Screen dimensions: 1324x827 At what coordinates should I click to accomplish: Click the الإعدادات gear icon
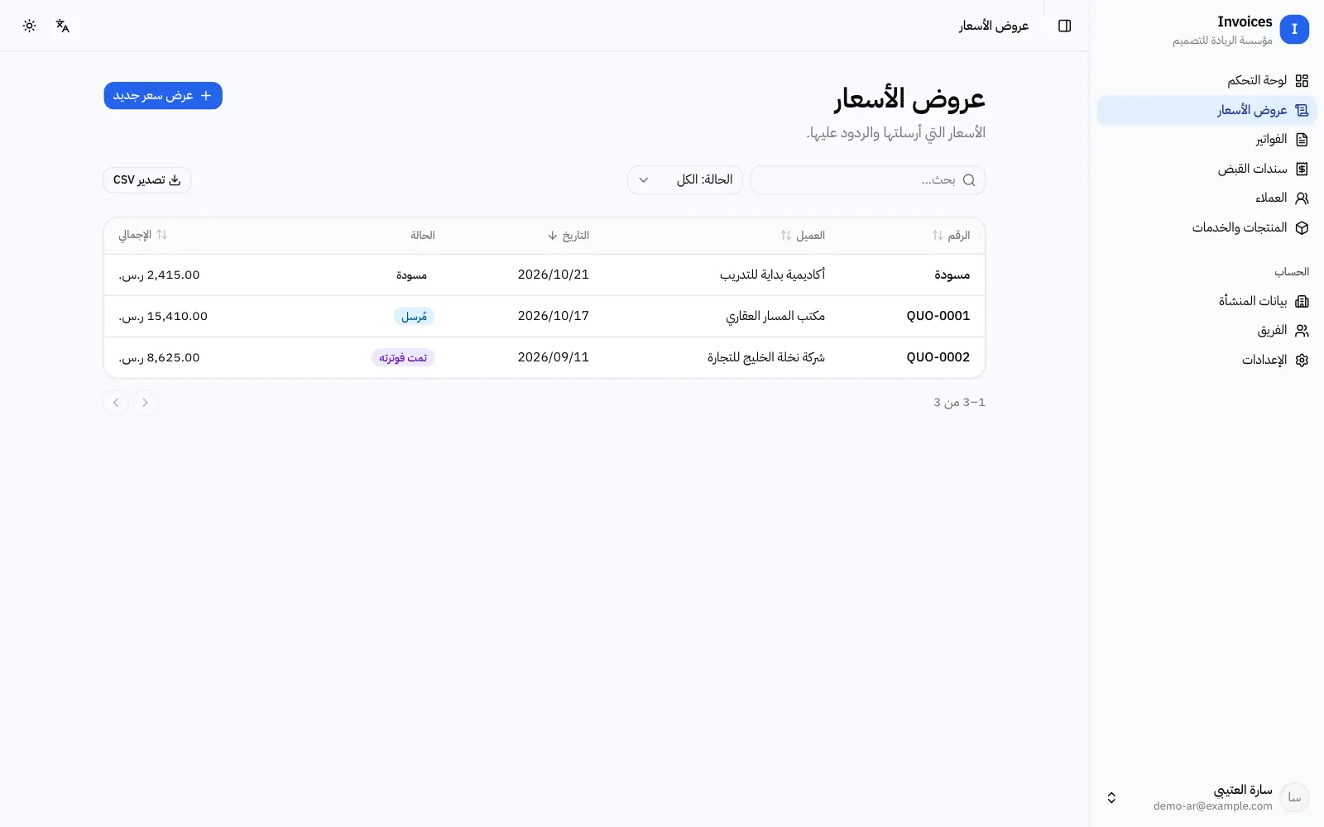click(1302, 360)
